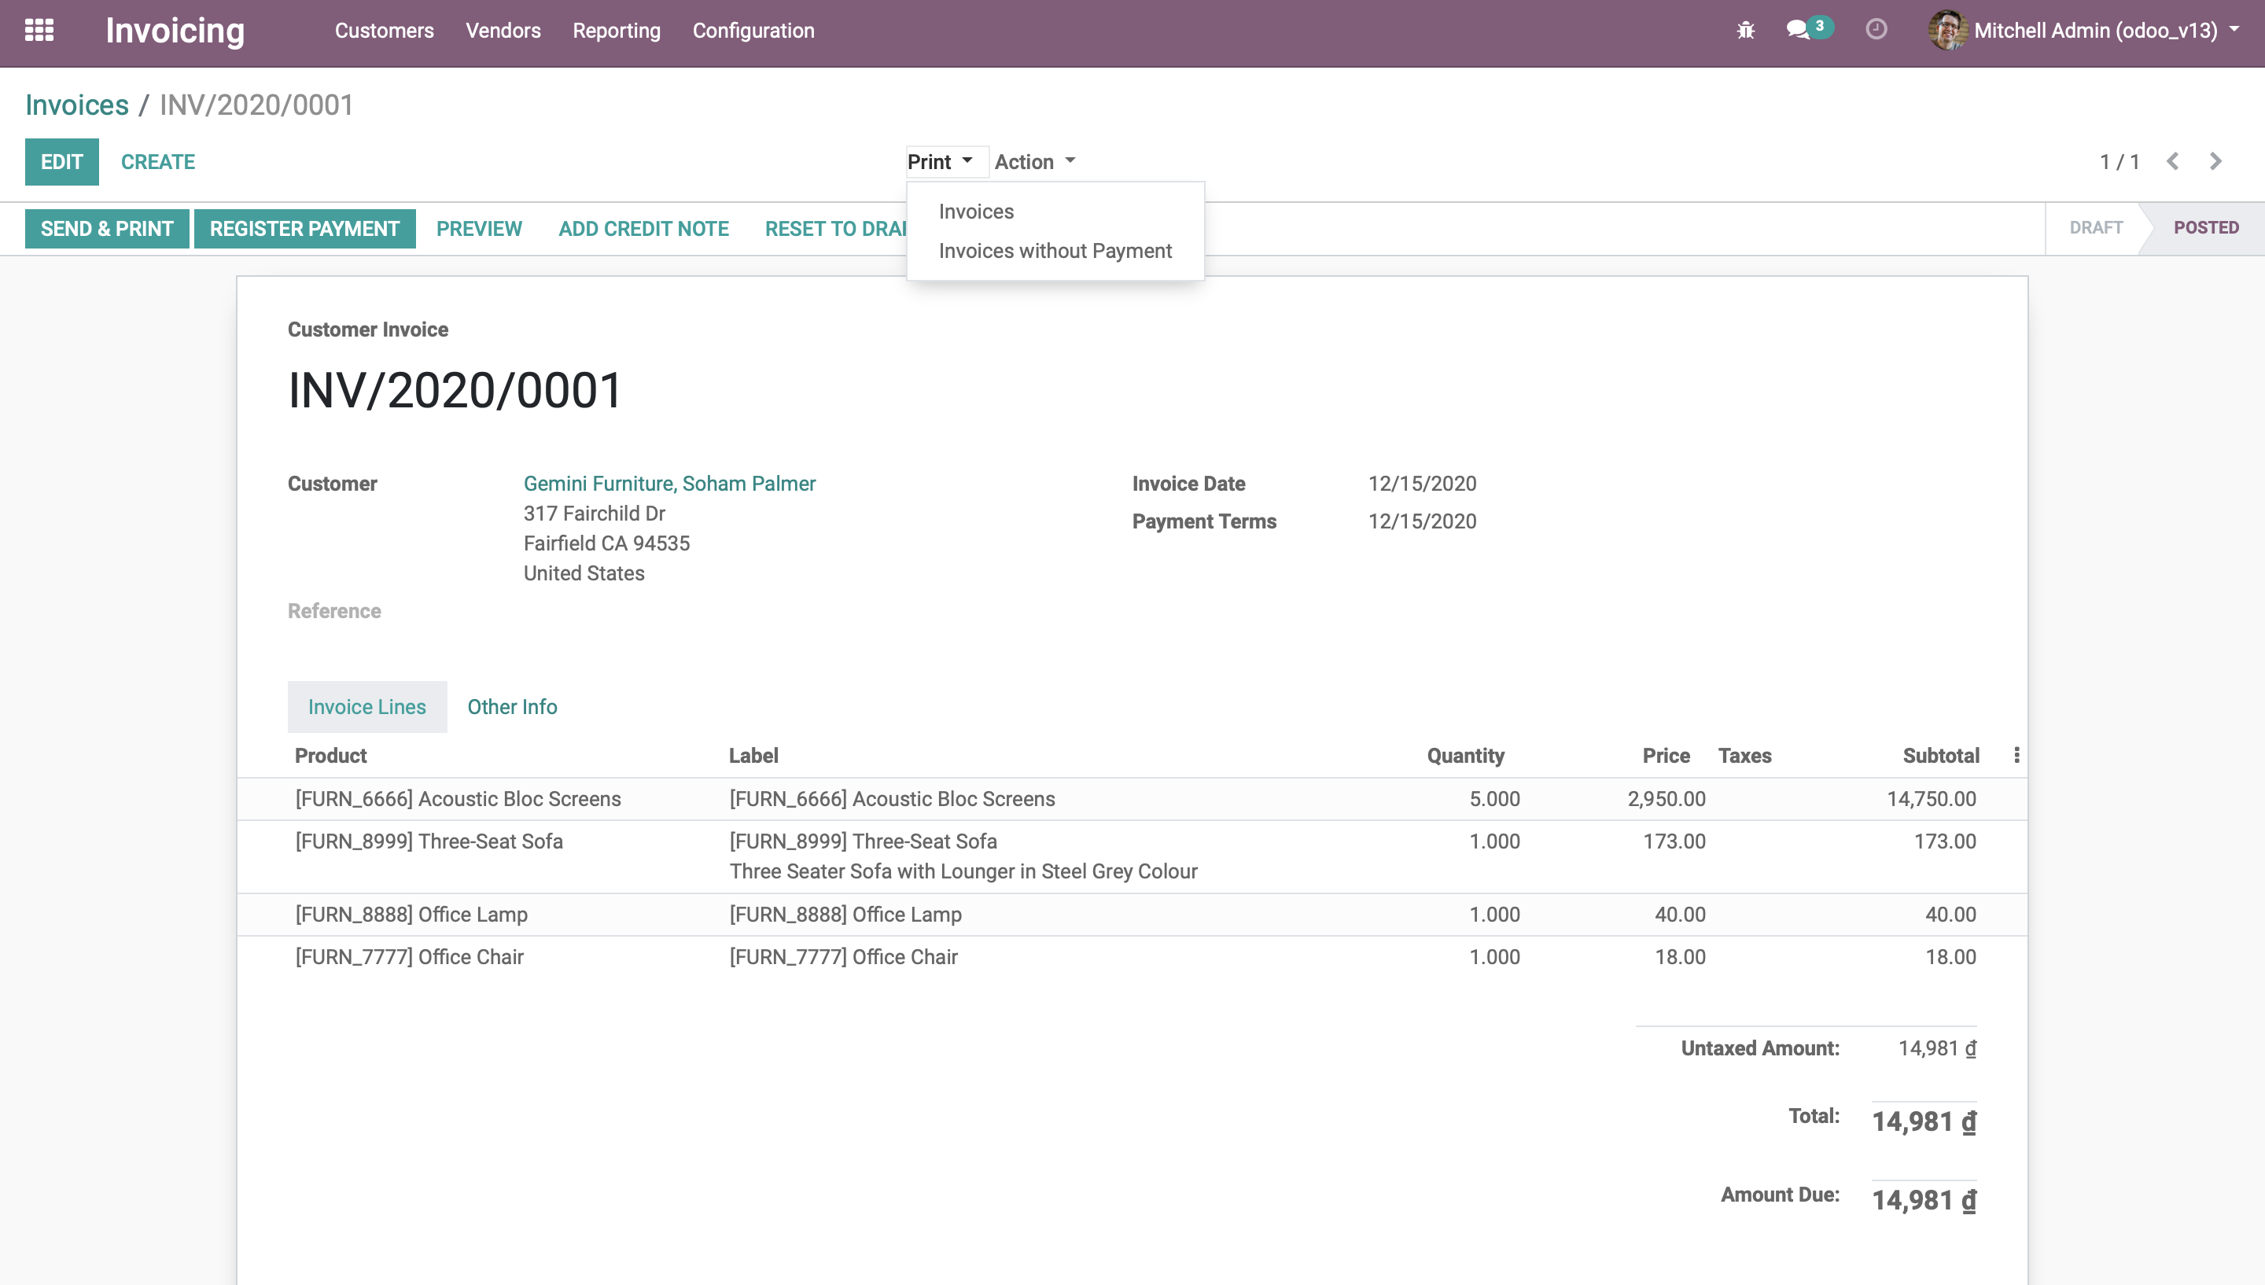Select Office Lamp product cell

coord(411,915)
